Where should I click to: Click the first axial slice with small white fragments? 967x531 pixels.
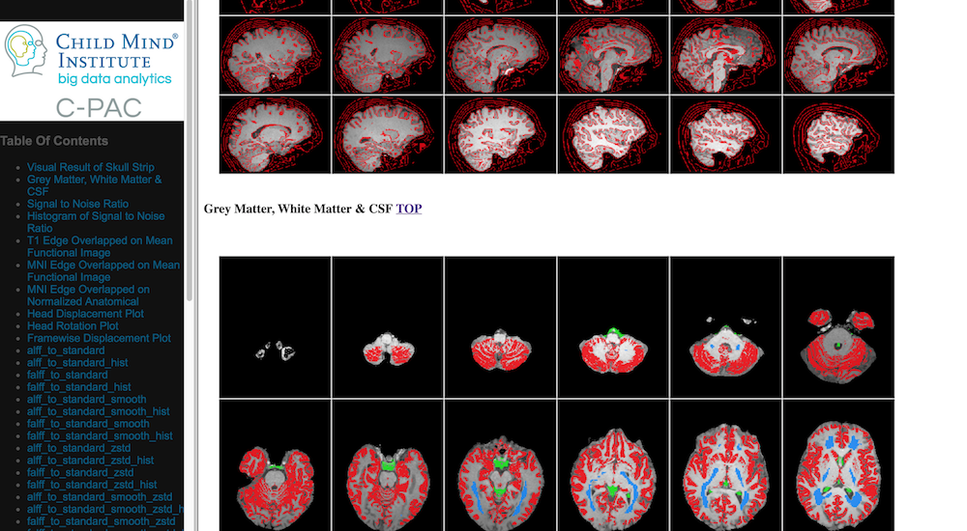tap(276, 328)
